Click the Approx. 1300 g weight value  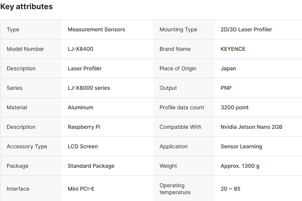[x=240, y=166]
